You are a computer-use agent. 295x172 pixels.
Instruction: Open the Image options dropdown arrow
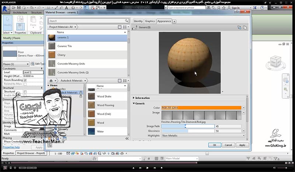tap(244, 112)
